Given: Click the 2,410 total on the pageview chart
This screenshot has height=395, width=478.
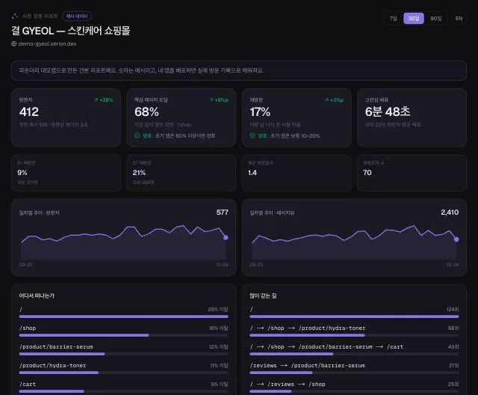Looking at the screenshot, I should [450, 212].
